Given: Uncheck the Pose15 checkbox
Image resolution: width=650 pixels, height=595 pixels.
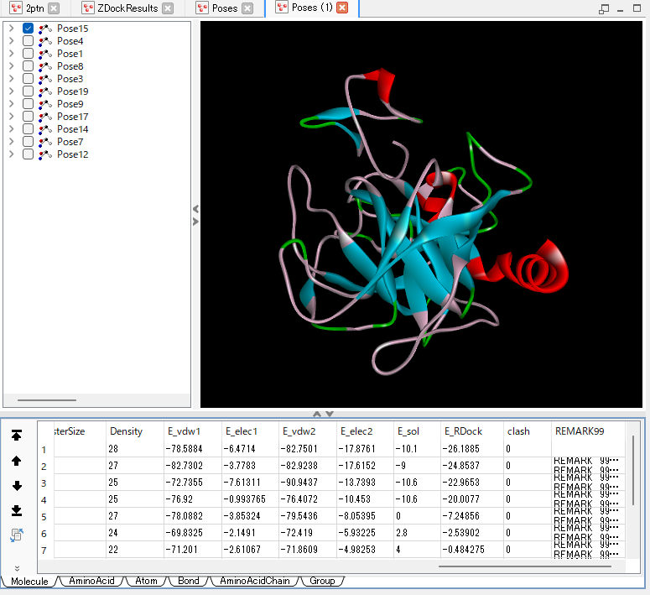Looking at the screenshot, I should pos(29,29).
